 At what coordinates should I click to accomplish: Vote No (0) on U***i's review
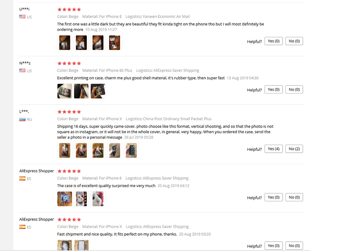point(294,41)
